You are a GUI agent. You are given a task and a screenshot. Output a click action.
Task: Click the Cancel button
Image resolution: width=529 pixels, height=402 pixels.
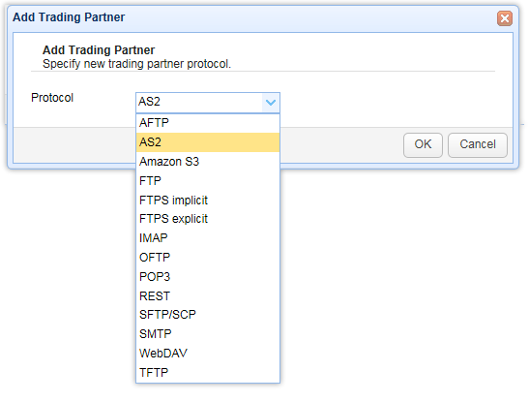tap(478, 145)
